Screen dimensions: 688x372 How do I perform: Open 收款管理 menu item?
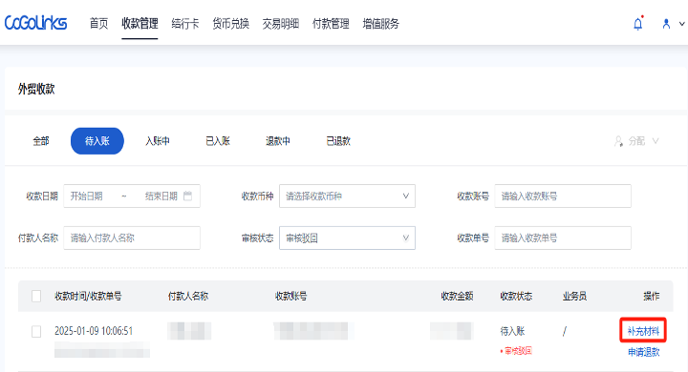(x=140, y=24)
